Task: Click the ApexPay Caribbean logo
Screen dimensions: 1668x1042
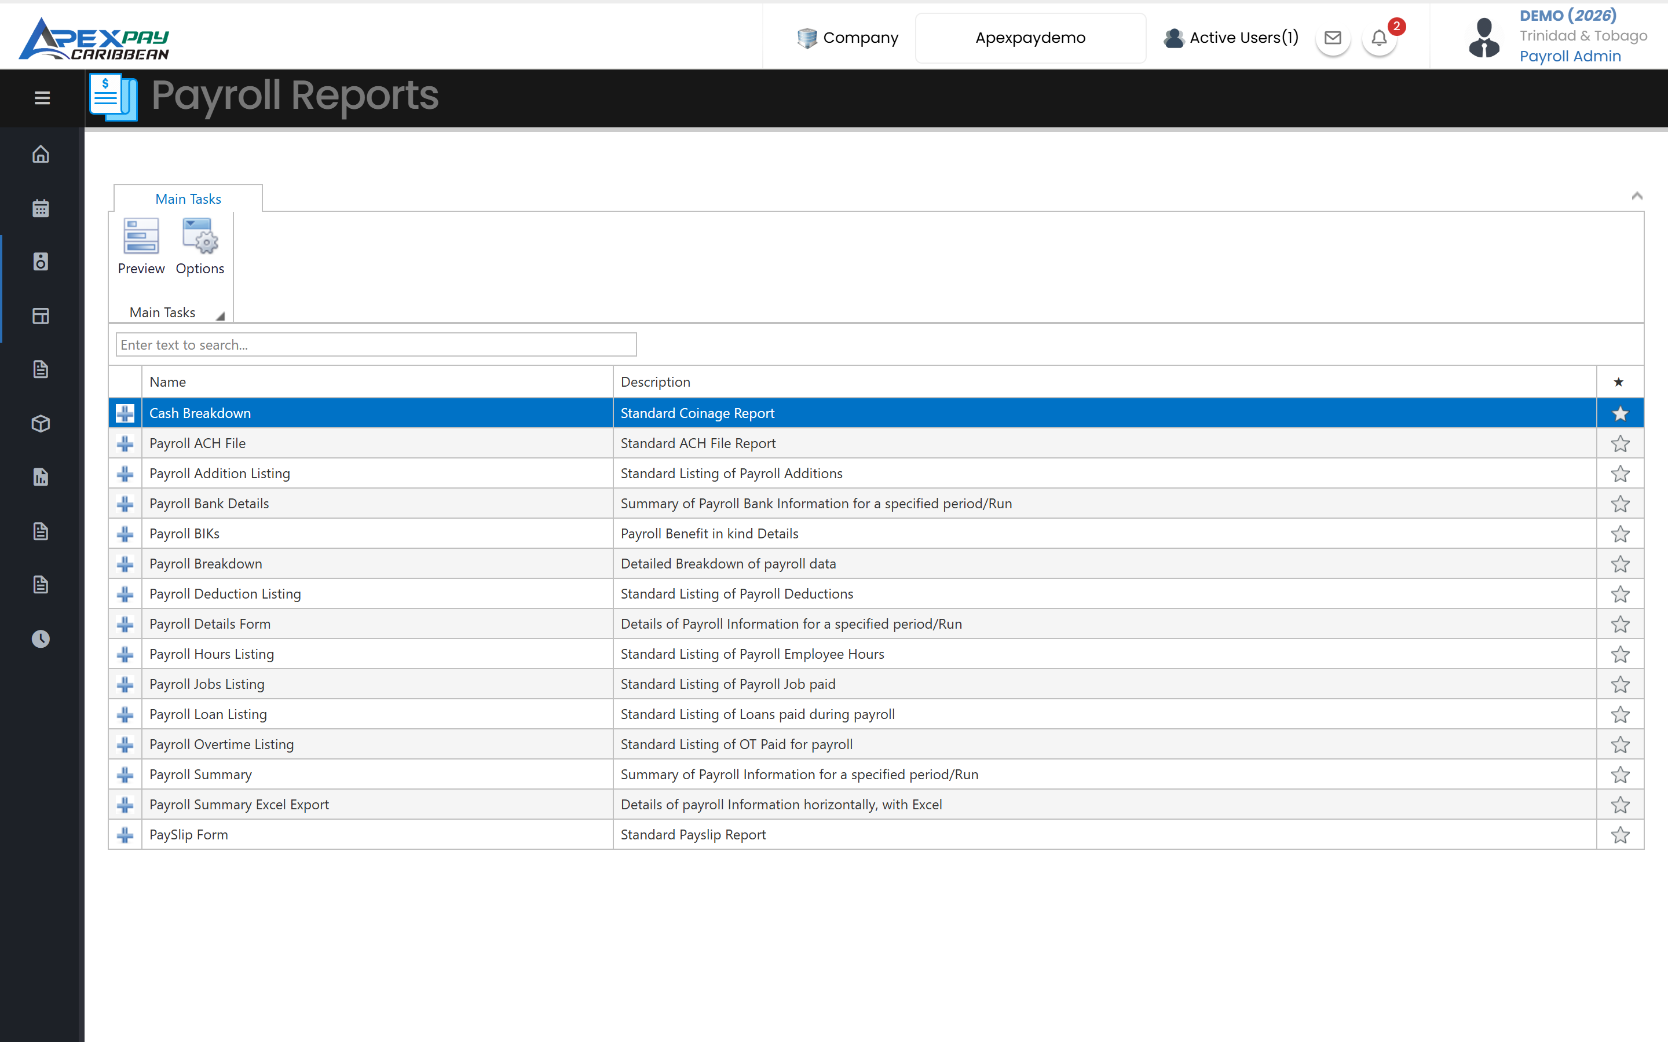Action: 94,39
